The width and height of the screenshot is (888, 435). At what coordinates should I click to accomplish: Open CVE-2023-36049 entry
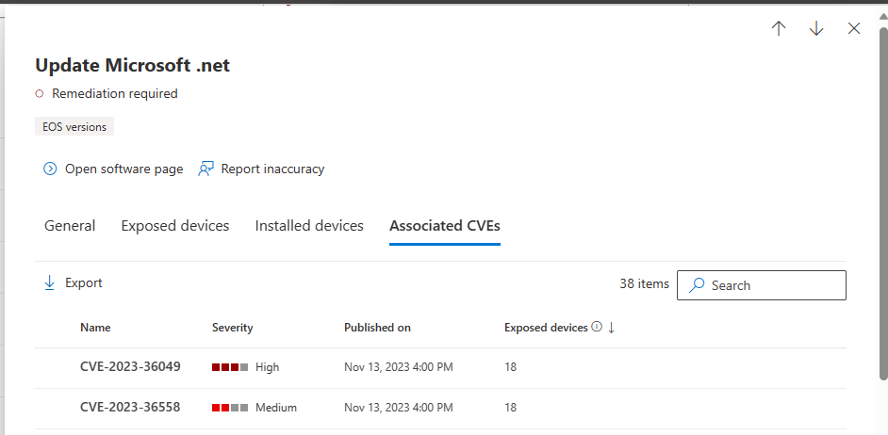[130, 366]
